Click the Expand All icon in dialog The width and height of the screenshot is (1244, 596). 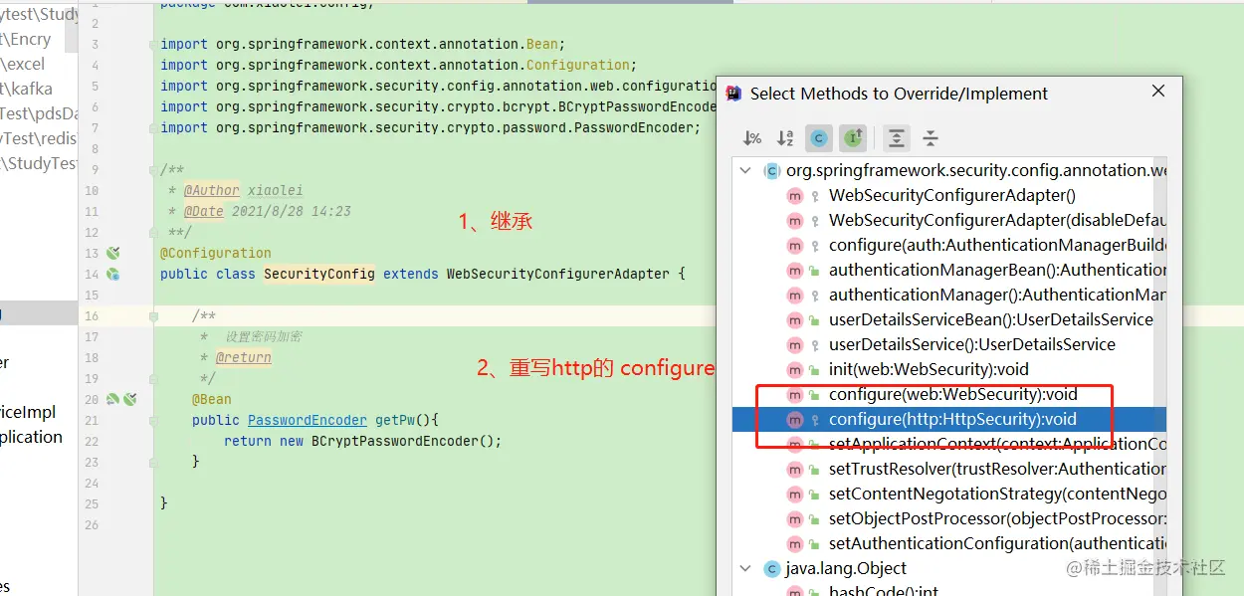coord(897,138)
